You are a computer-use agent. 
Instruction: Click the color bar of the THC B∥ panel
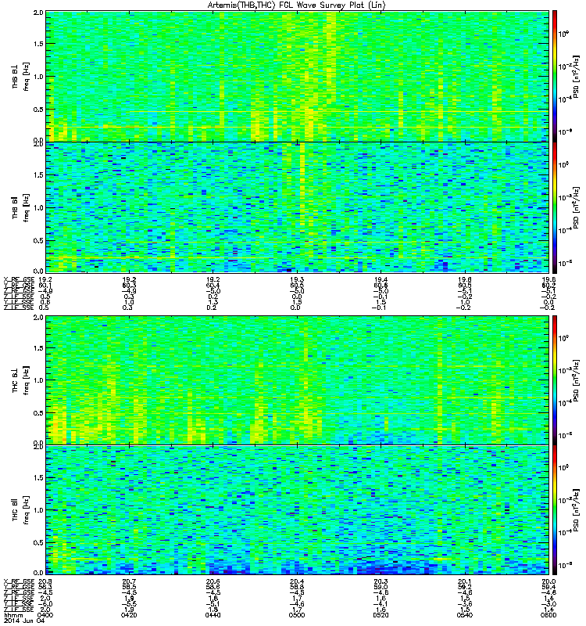click(x=555, y=510)
